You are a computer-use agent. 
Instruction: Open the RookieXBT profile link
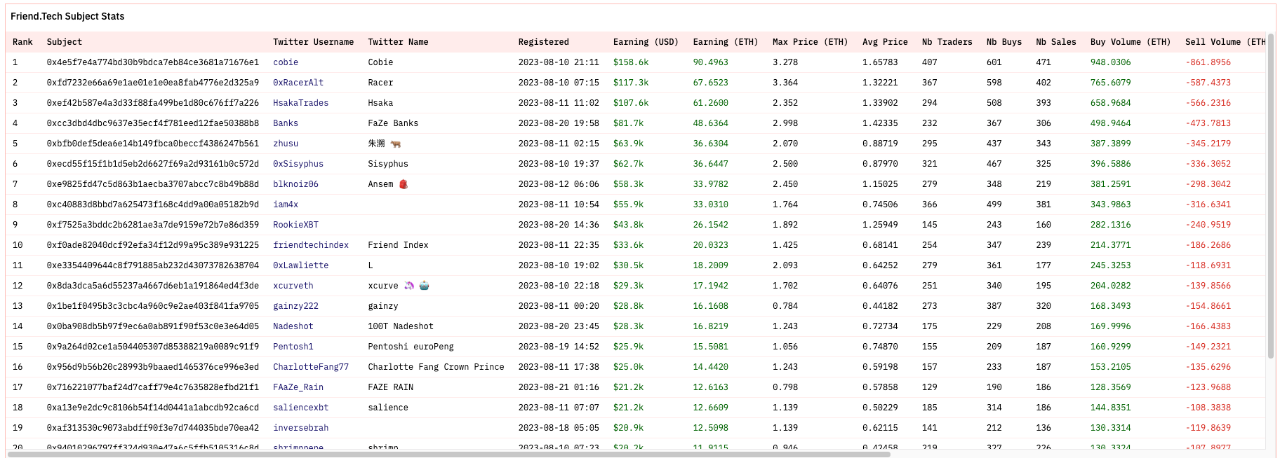pos(295,225)
